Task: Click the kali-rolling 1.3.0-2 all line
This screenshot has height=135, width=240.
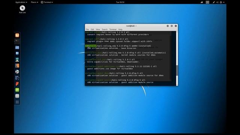Action: (114, 39)
